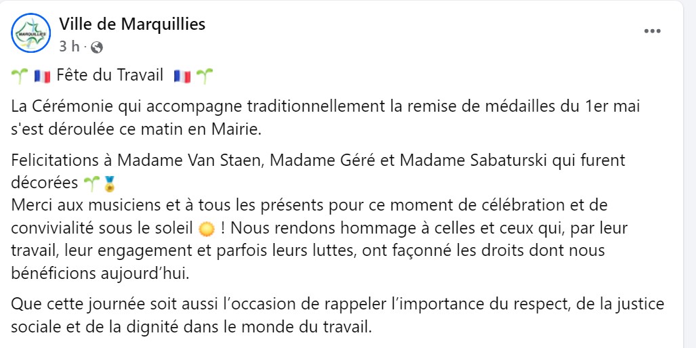Click the sun emoji after 'soleil'
The height and width of the screenshot is (348, 696).
[207, 230]
